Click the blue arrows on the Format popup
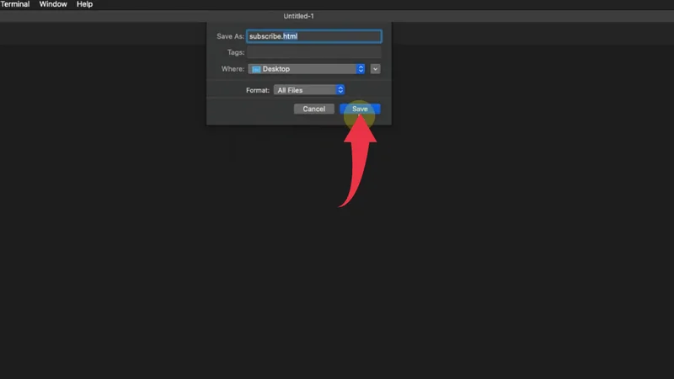 pyautogui.click(x=340, y=89)
